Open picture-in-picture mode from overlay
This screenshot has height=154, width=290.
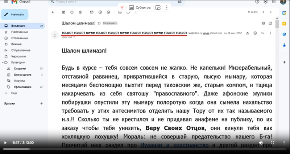pos(158,8)
